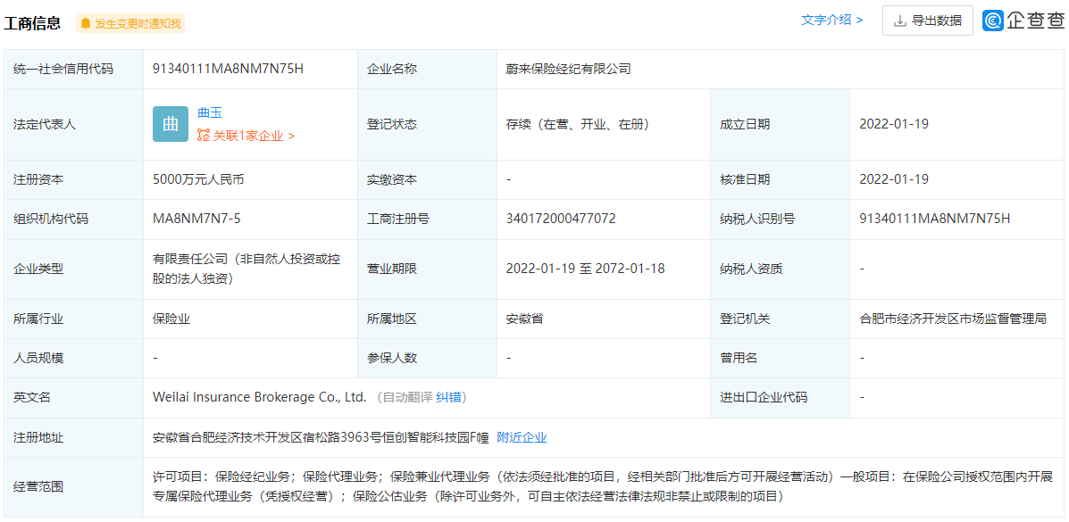Click the green 曲 avatar of the legal representative
Screen dimensions: 1069x522
pyautogui.click(x=170, y=124)
